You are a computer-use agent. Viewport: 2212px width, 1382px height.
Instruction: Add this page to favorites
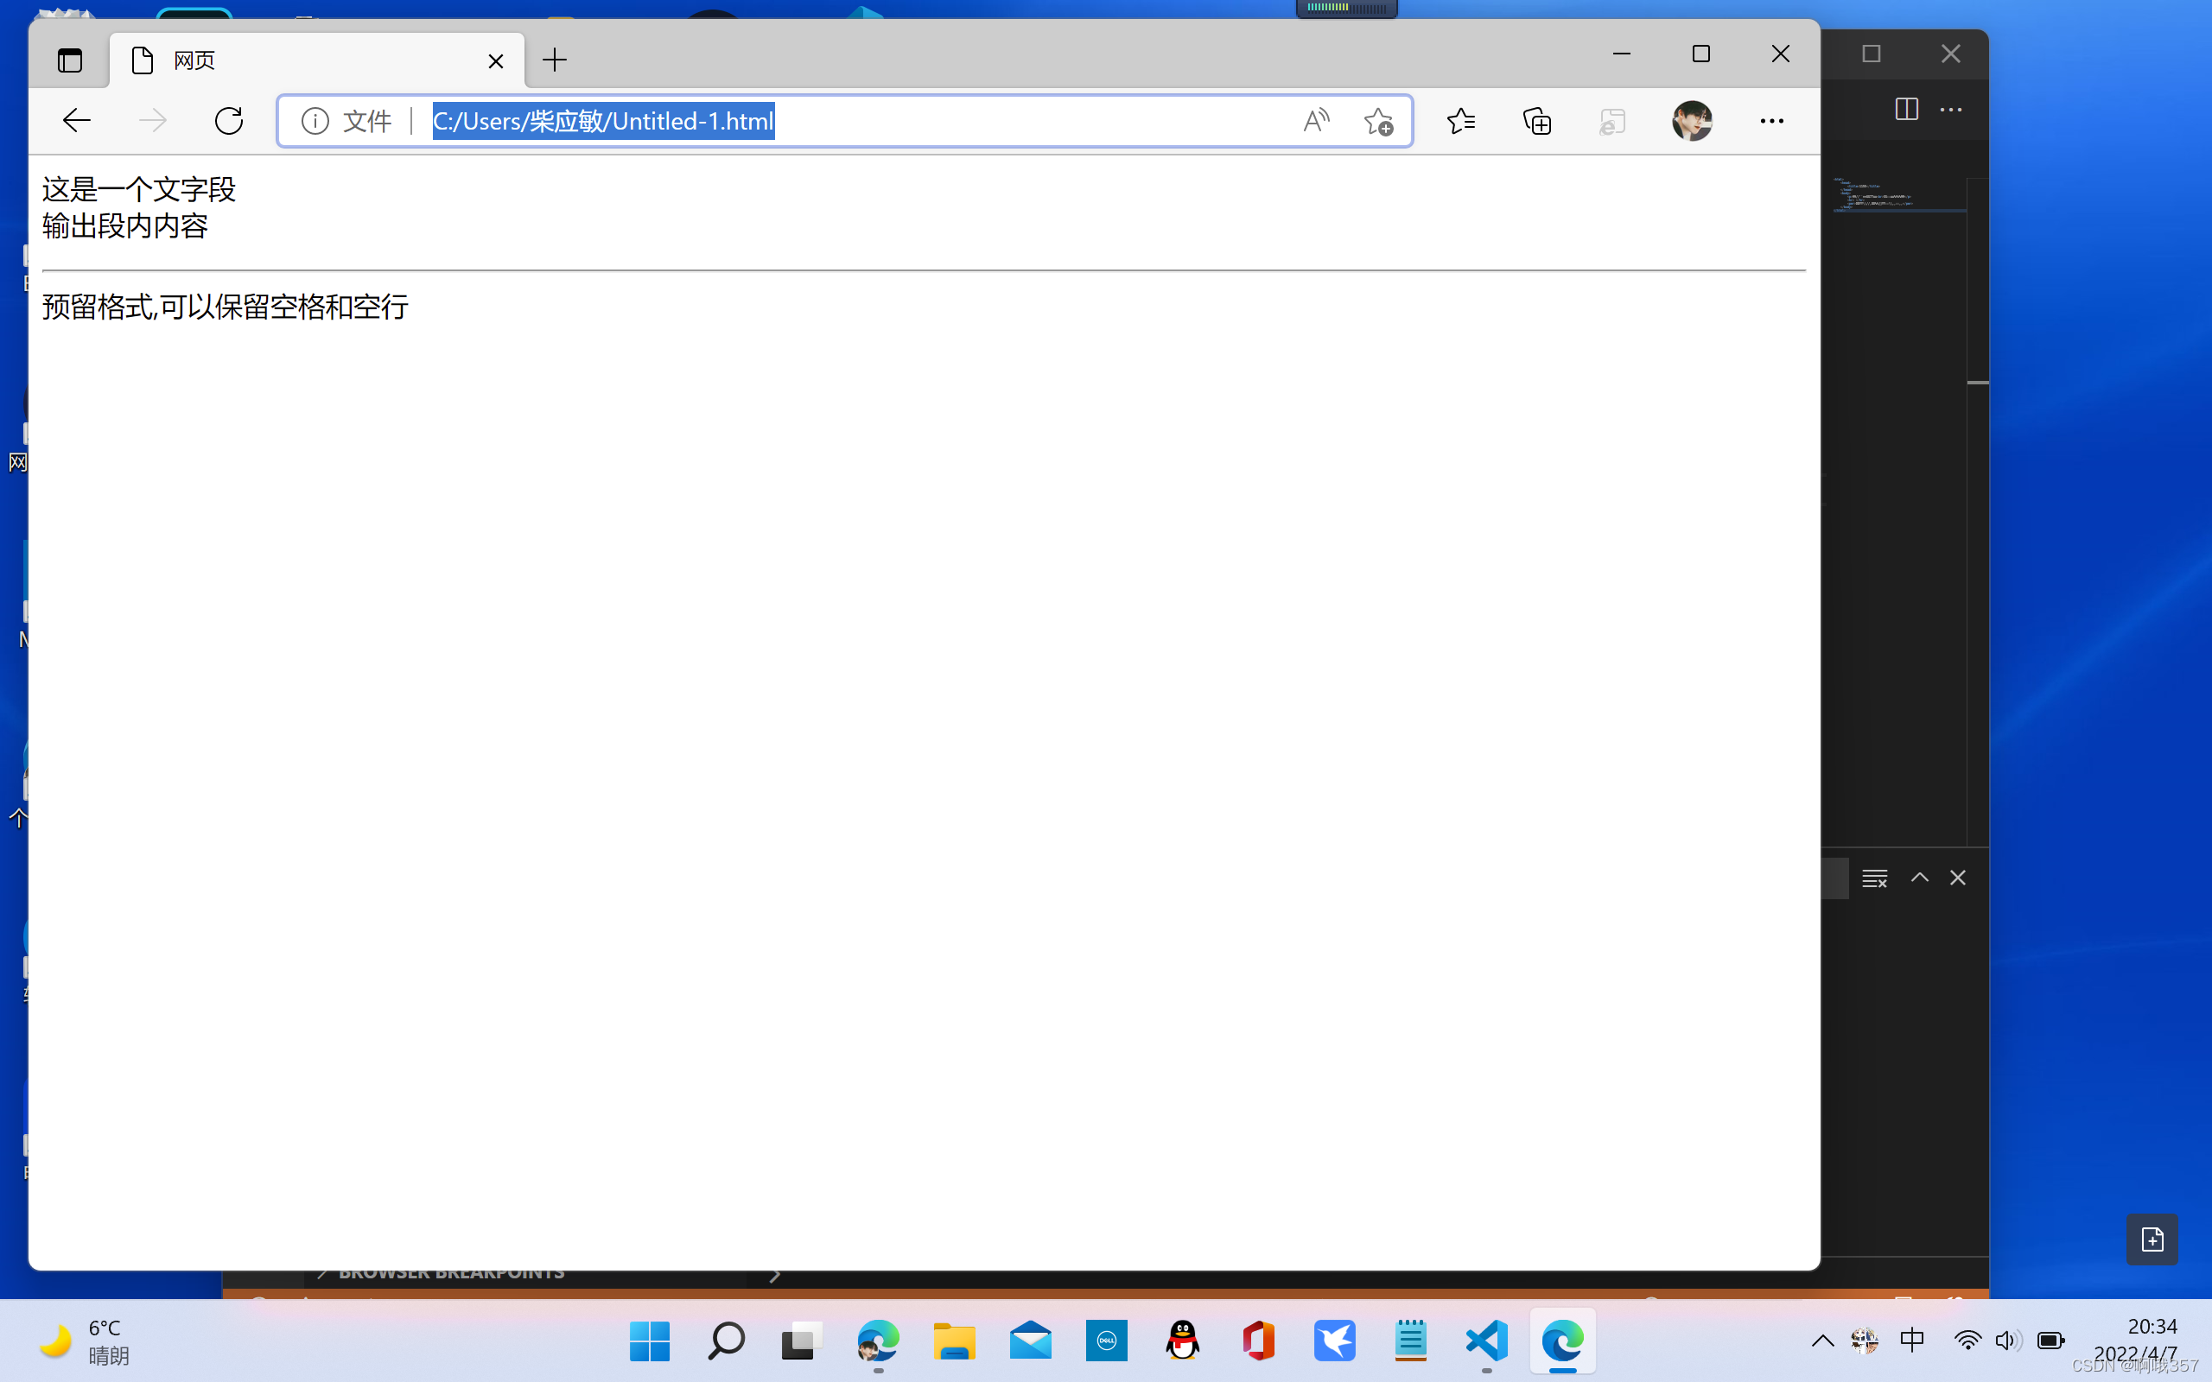pyautogui.click(x=1378, y=121)
